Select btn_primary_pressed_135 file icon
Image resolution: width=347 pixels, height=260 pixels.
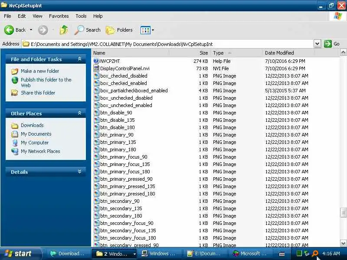pos(96,186)
